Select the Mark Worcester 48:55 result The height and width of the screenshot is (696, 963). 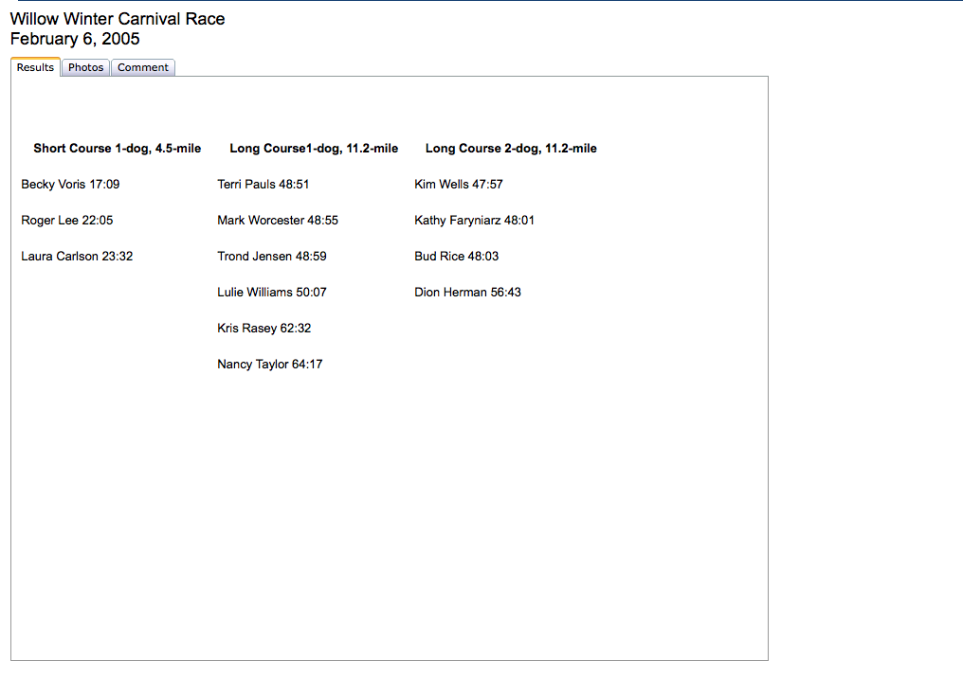pyautogui.click(x=278, y=221)
